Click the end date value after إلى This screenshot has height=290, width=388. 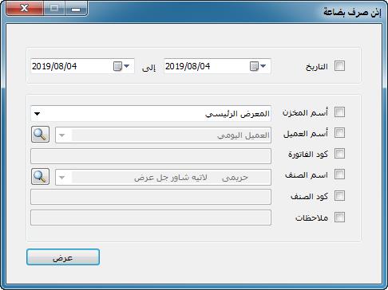[54, 66]
